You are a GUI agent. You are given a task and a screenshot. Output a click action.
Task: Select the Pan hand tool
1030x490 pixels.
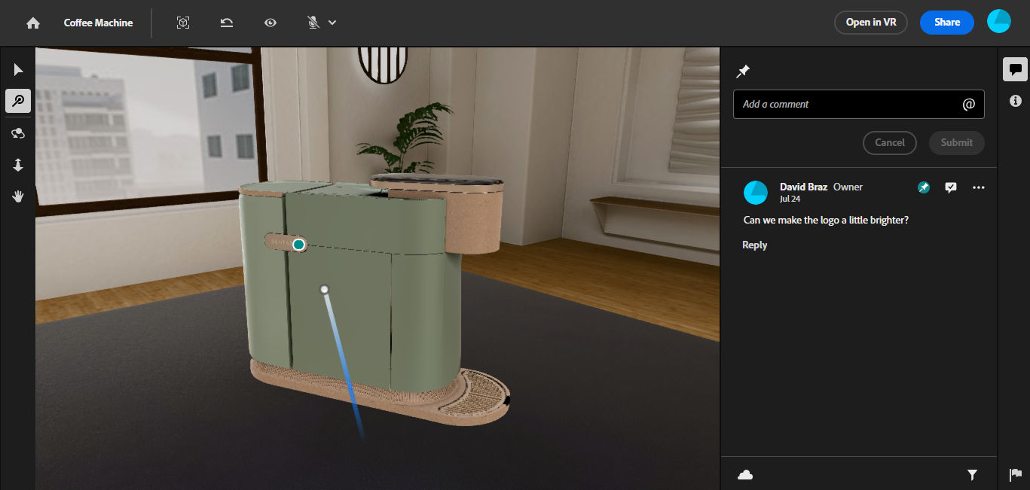tap(18, 196)
